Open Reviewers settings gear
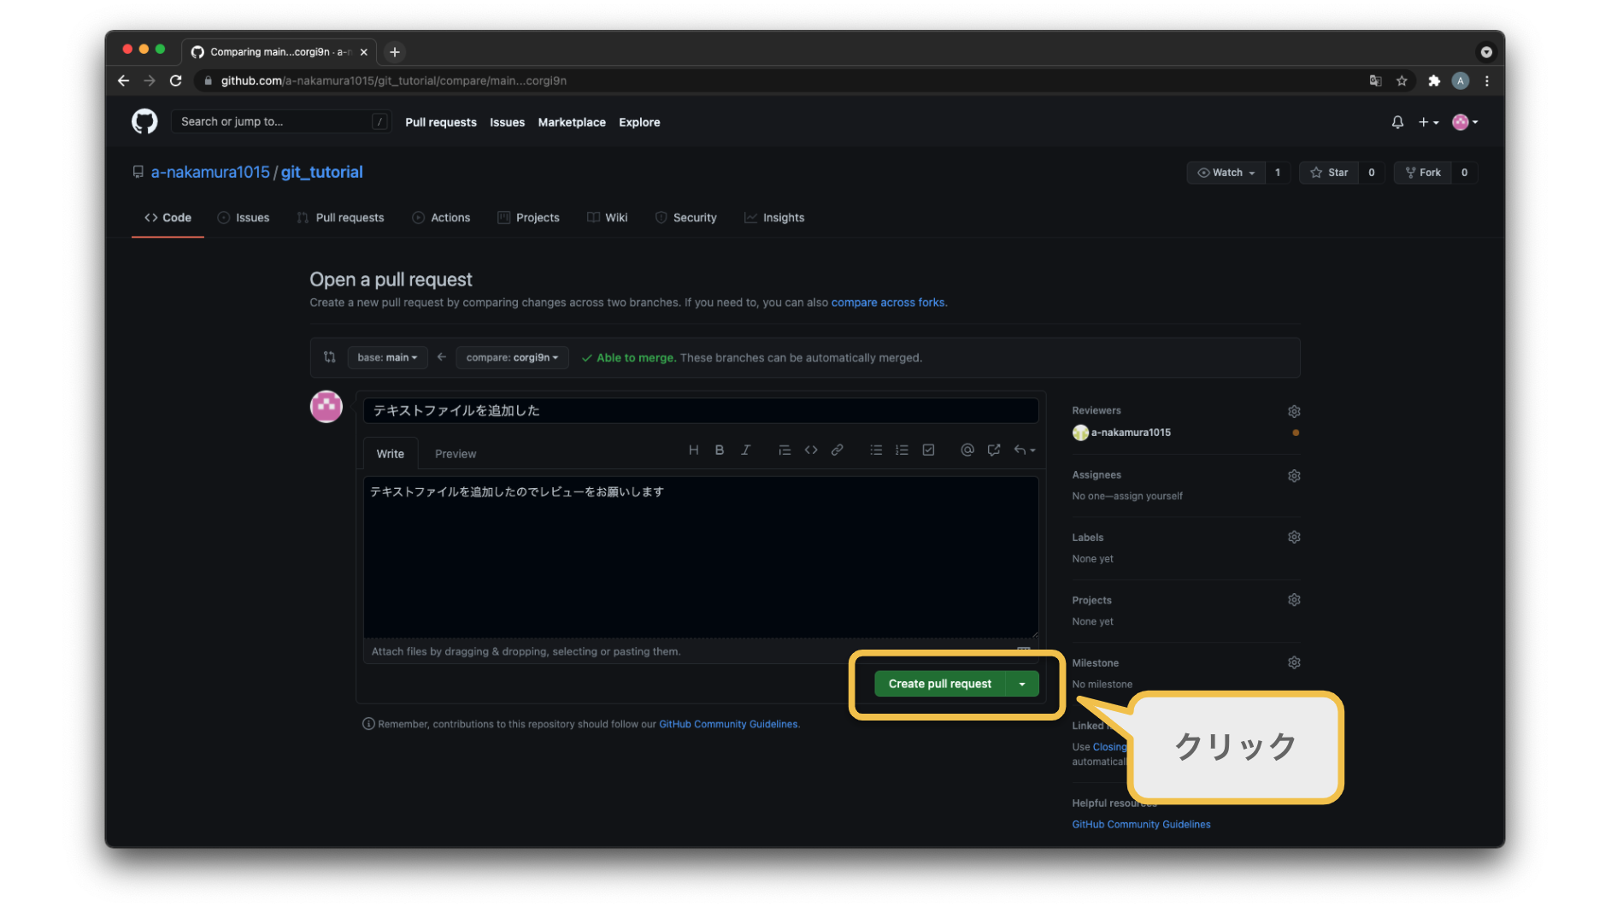1611x906 pixels. click(x=1294, y=411)
